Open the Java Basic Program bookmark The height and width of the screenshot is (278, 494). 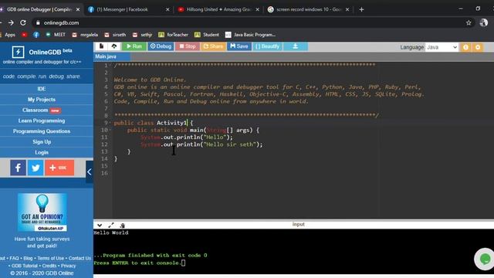[251, 35]
